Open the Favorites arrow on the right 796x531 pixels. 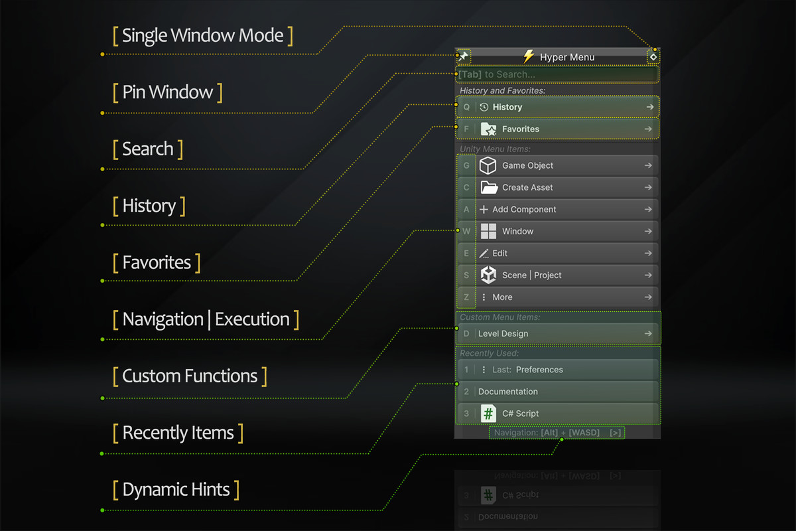pos(649,129)
